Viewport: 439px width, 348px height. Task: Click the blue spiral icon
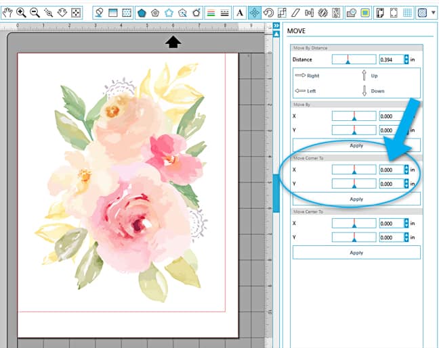(x=422, y=13)
